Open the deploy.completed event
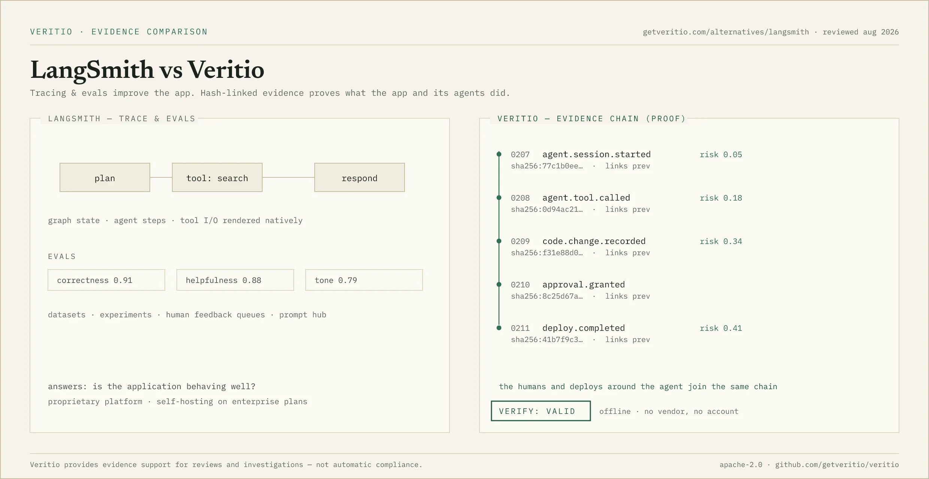This screenshot has width=929, height=479. (584, 328)
